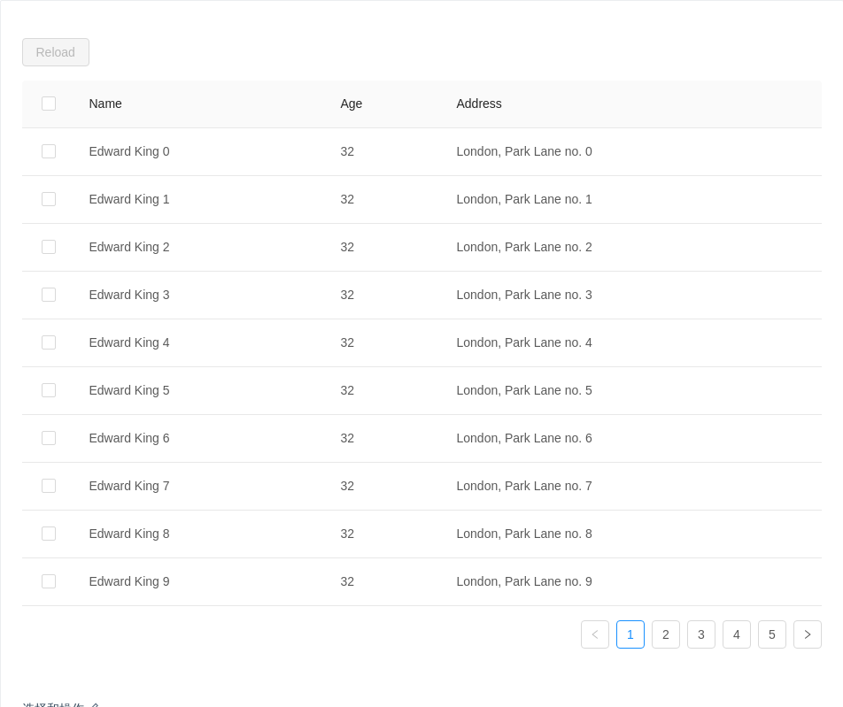
Task: Click address London, Park Lane no. 0
Action: [x=524, y=151]
